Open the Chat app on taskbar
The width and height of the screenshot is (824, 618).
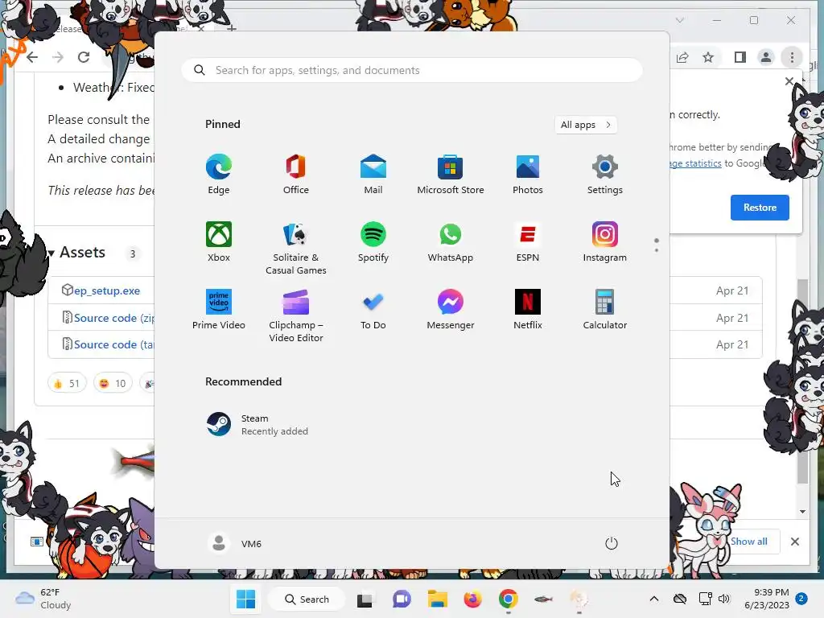point(402,599)
